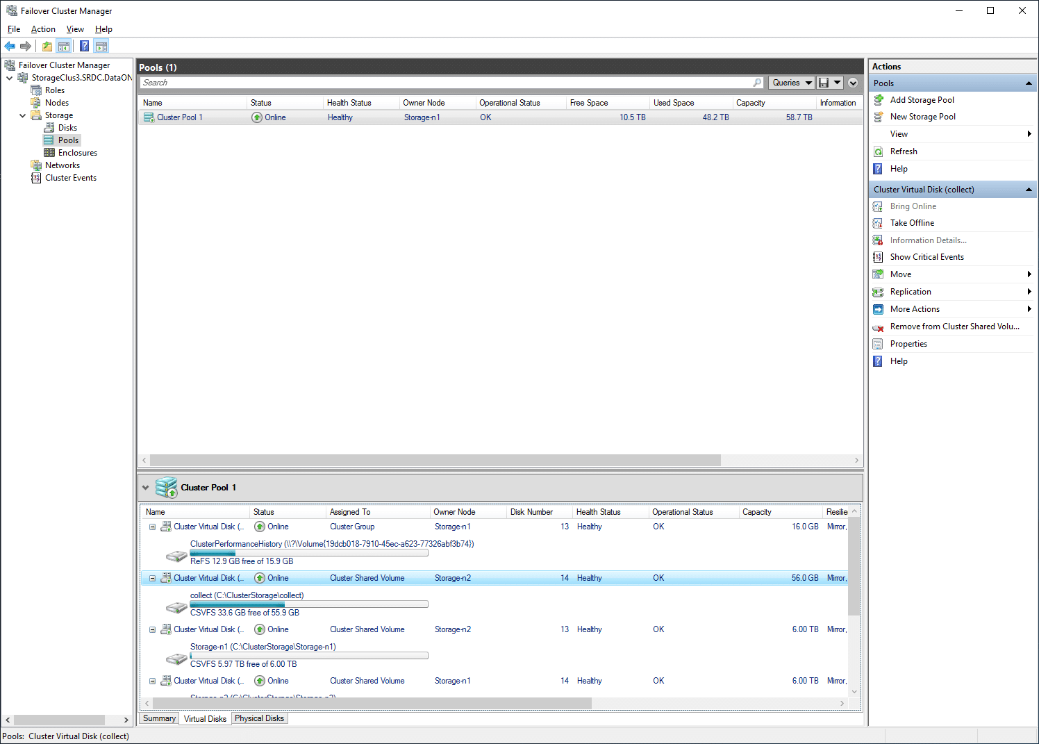
Task: Click the Refresh action icon
Action: [879, 151]
